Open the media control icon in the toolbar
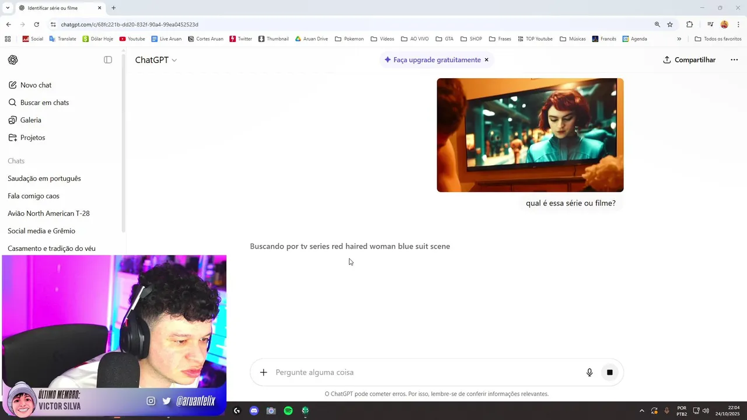747x420 pixels. pyautogui.click(x=710, y=24)
